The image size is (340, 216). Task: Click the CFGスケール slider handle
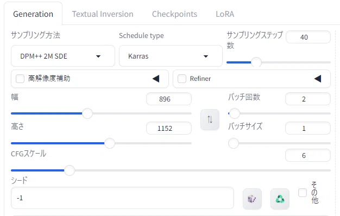(70, 170)
